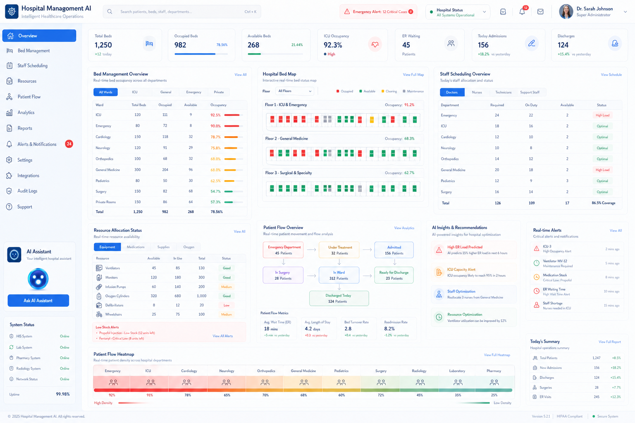Focus the search patients, beds, staff field
The width and height of the screenshot is (635, 423).
(x=182, y=12)
